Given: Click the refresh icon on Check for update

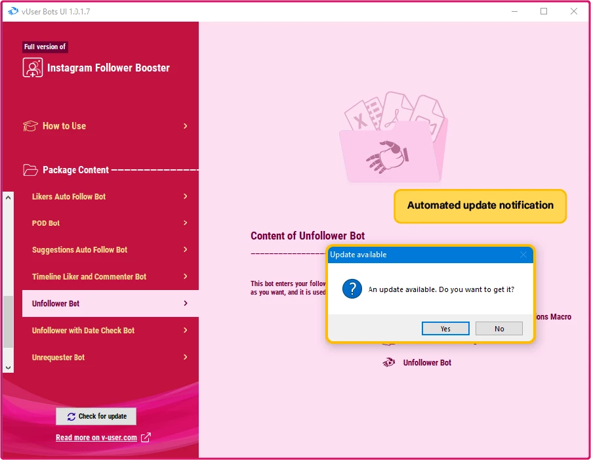Looking at the screenshot, I should click(x=71, y=417).
